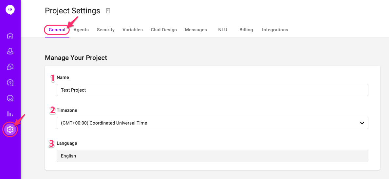This screenshot has width=389, height=179.
Task: Click the project Name input field
Action: (212, 90)
